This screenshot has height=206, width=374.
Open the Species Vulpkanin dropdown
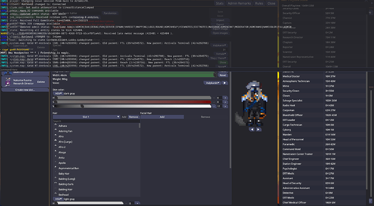click(219, 45)
